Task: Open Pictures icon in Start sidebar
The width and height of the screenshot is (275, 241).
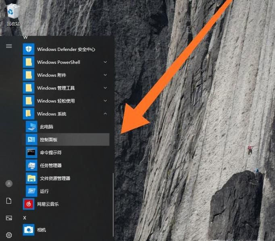Action: (9, 218)
